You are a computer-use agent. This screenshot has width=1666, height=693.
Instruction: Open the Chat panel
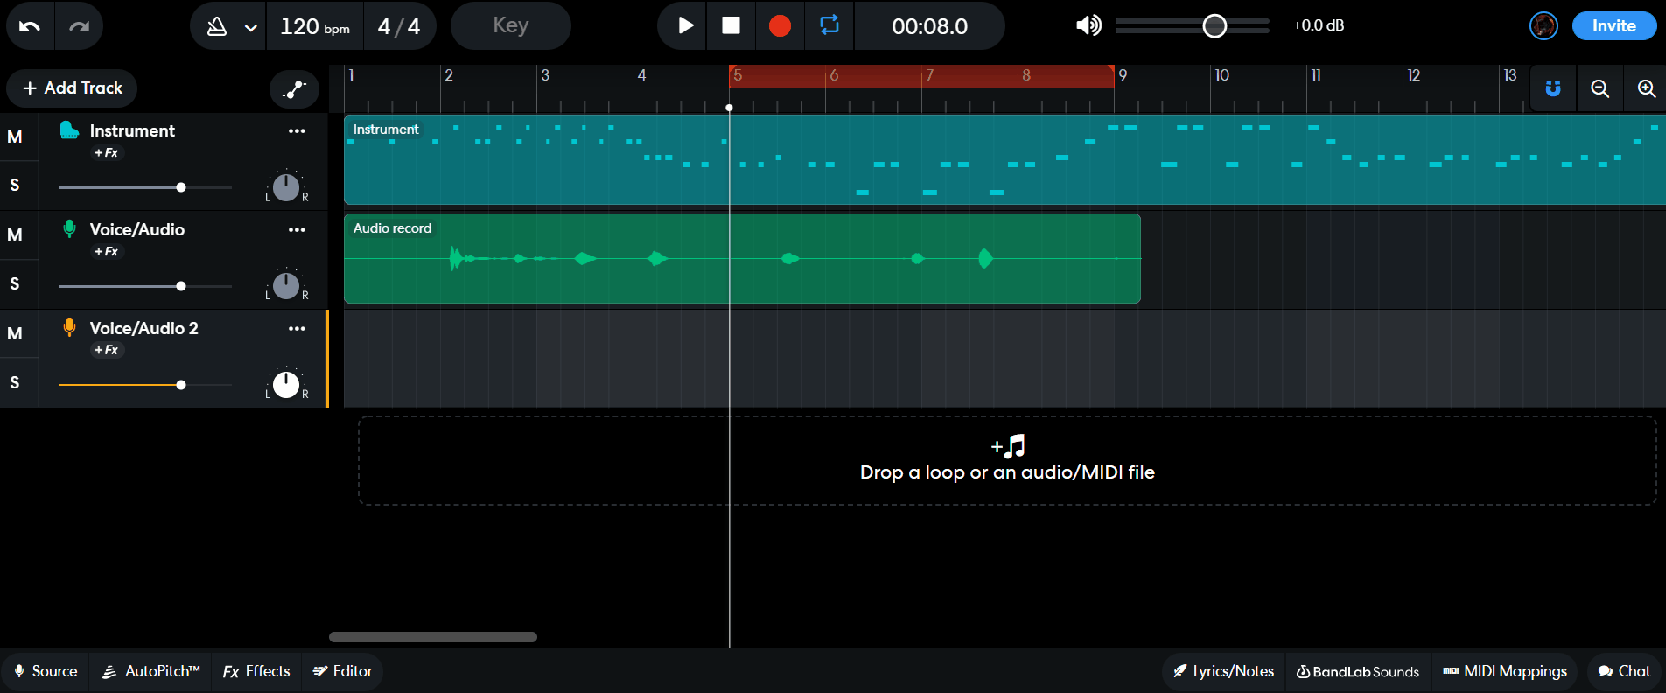(x=1624, y=671)
